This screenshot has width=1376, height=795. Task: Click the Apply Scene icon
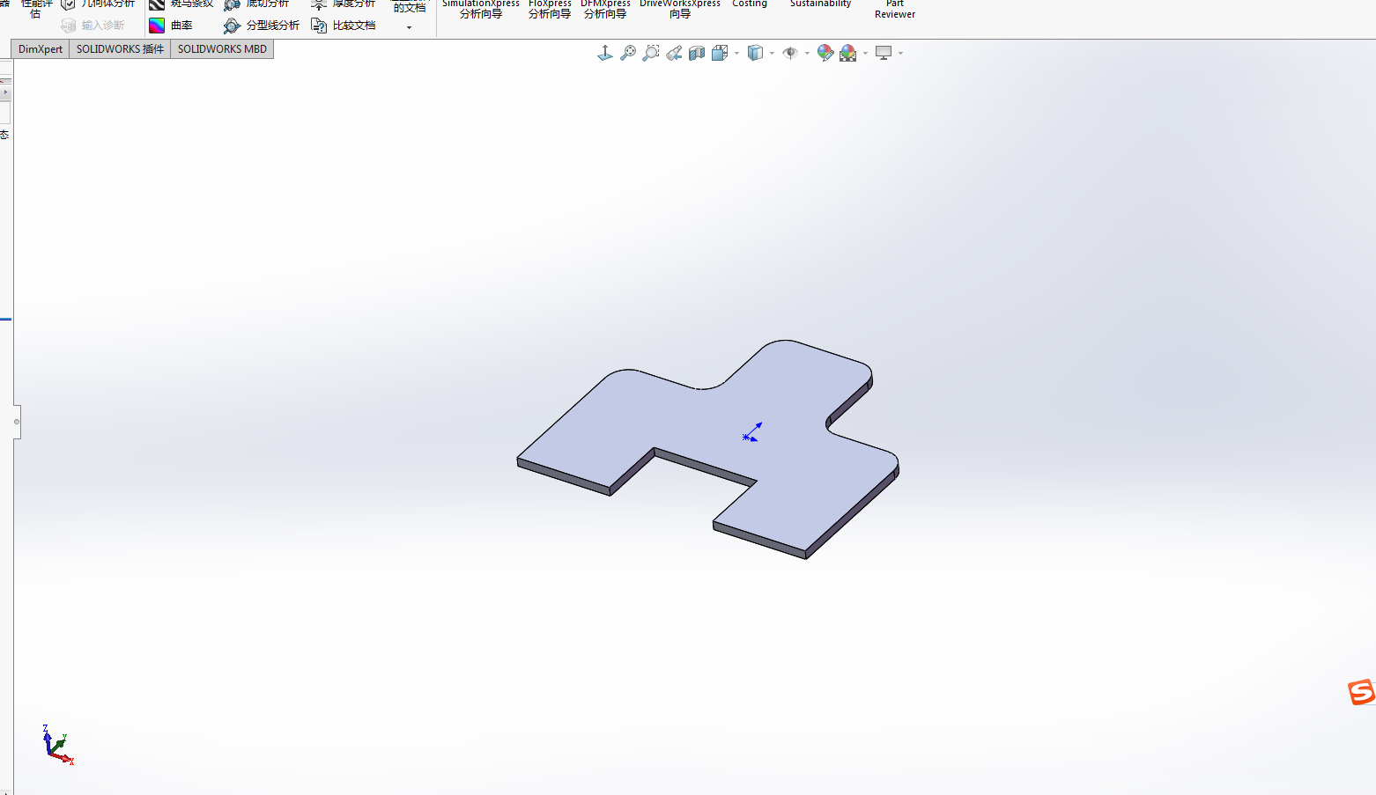tap(848, 54)
